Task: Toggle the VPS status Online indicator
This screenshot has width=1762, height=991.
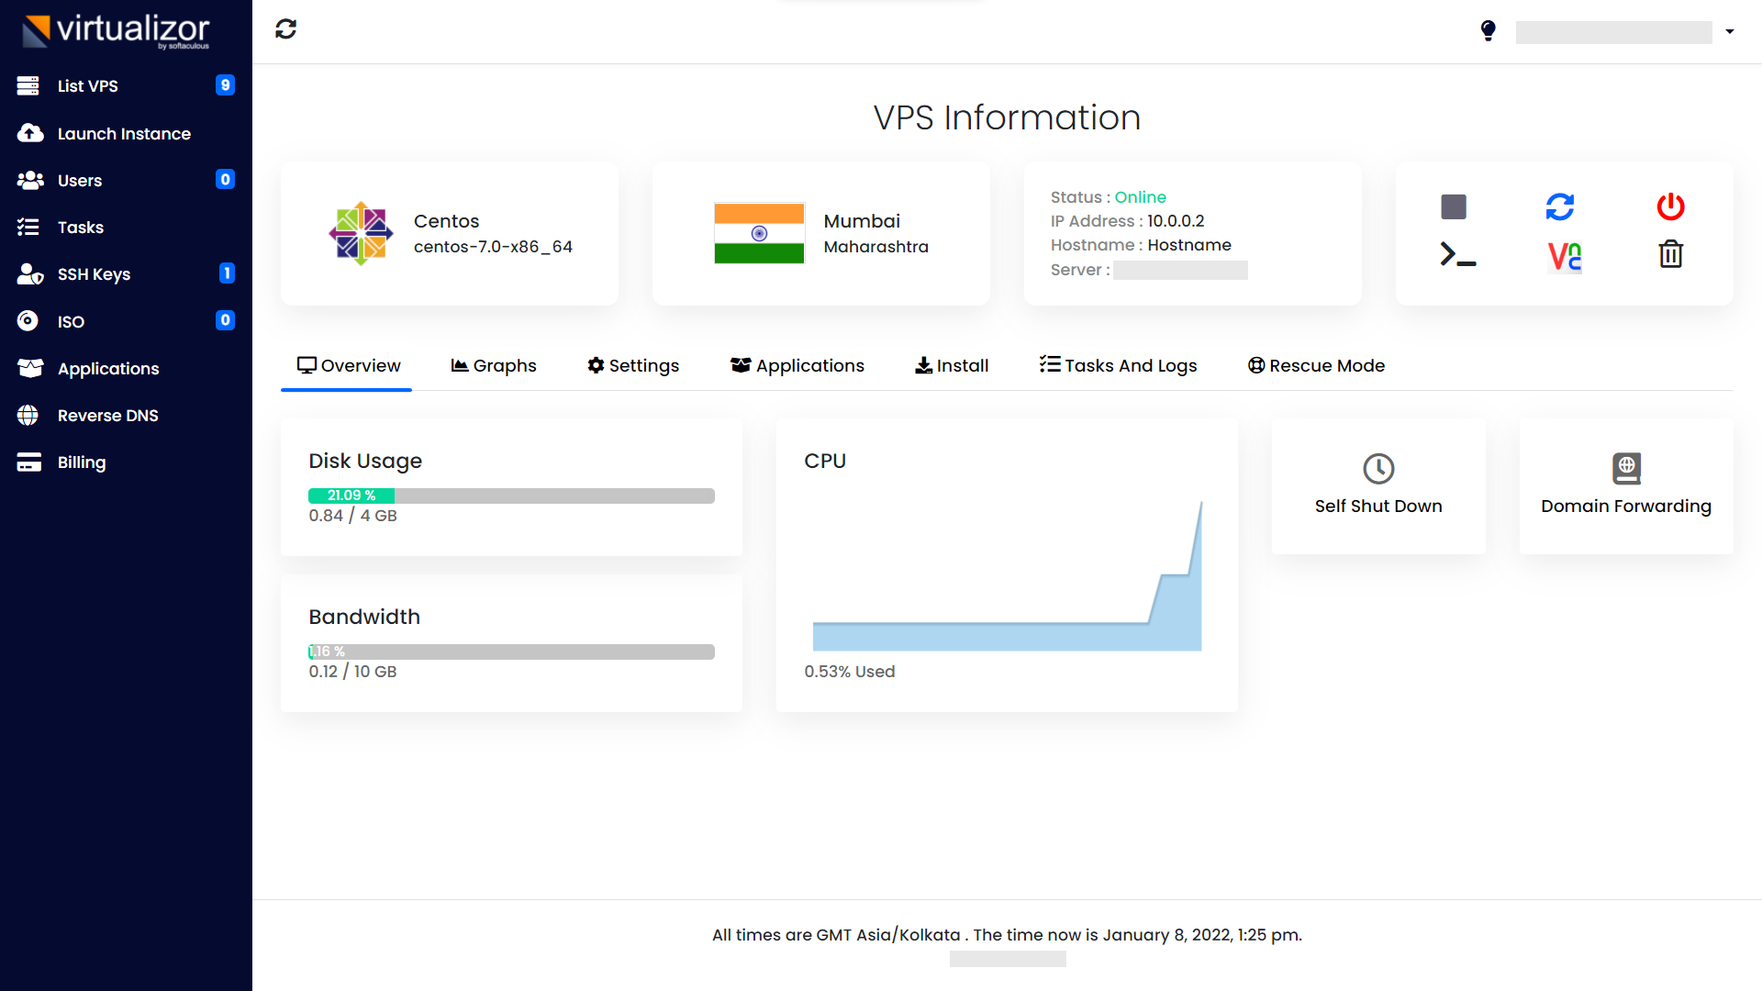Action: [1140, 196]
